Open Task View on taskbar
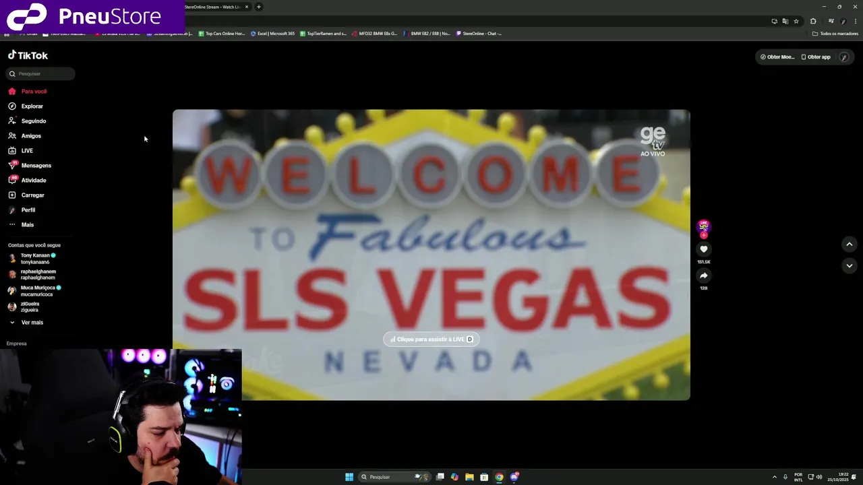The width and height of the screenshot is (863, 485). tap(440, 477)
